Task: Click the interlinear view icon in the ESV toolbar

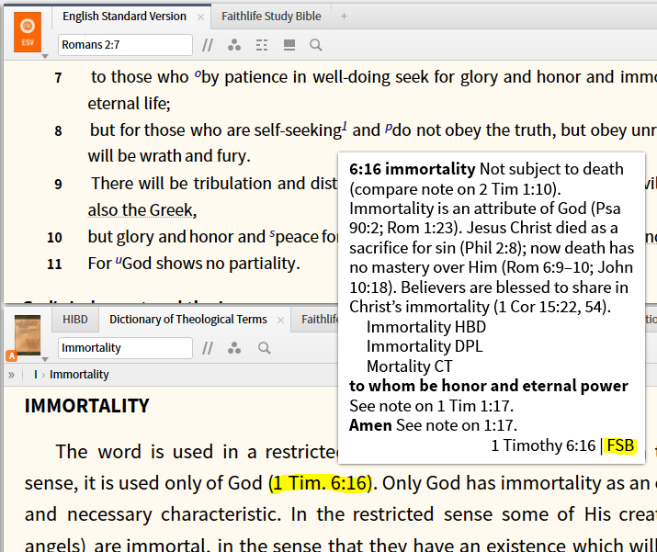Action: click(262, 45)
